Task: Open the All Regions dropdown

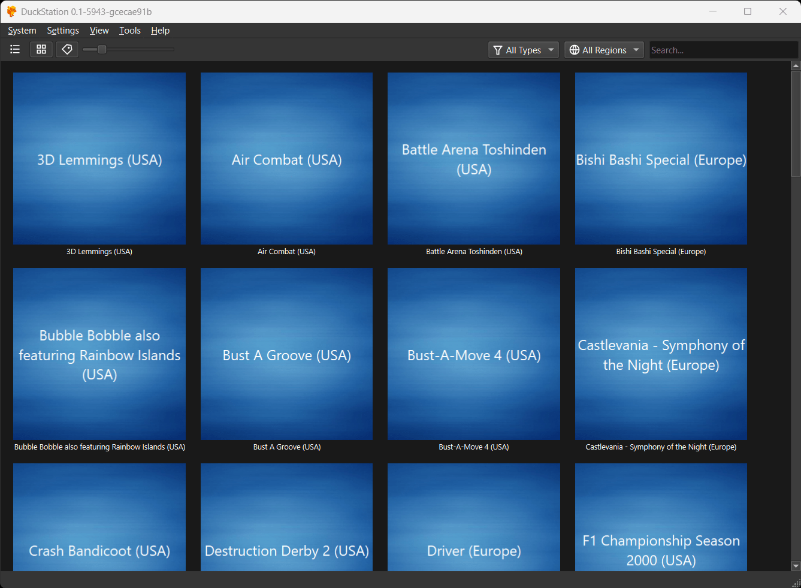Action: click(x=604, y=50)
